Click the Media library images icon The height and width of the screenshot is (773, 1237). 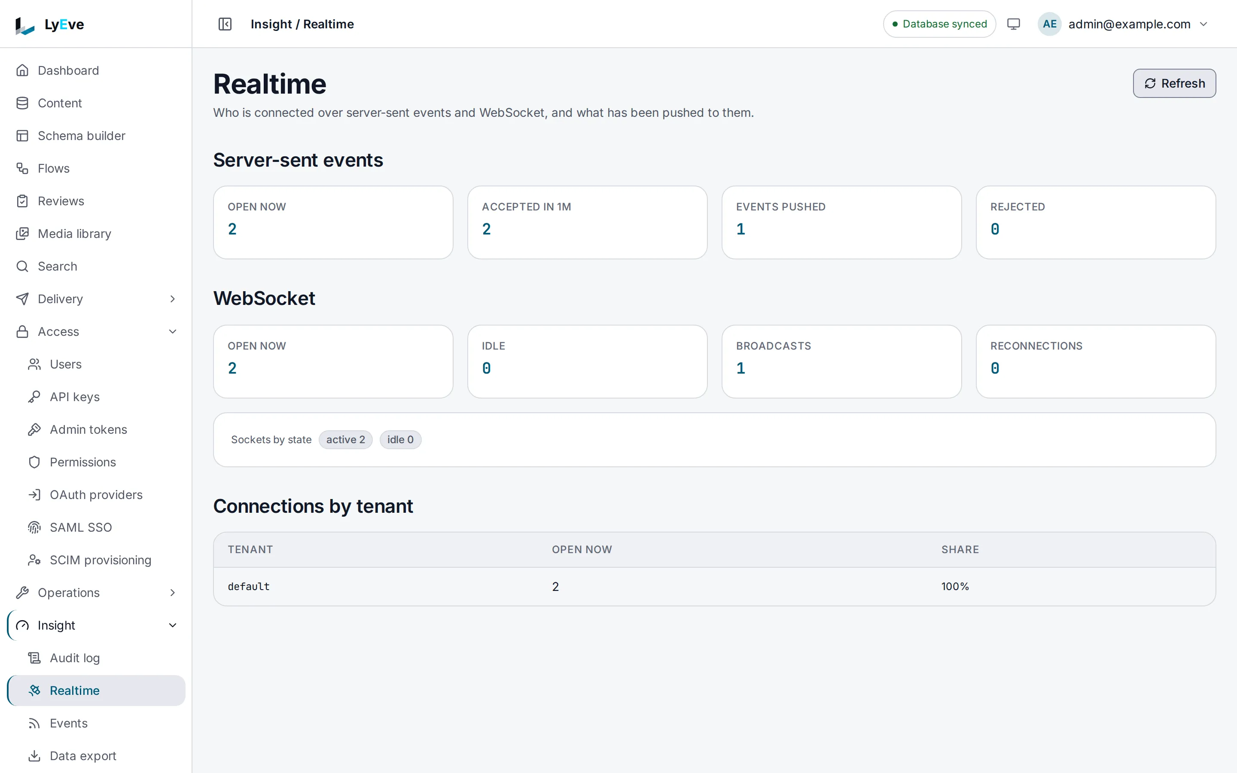[x=22, y=234]
